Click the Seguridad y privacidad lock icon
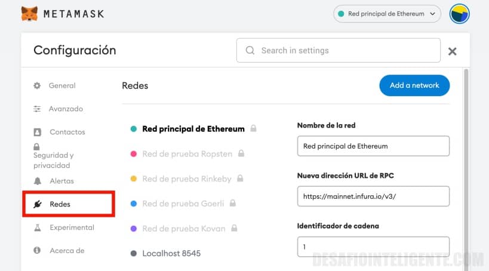 (36, 147)
